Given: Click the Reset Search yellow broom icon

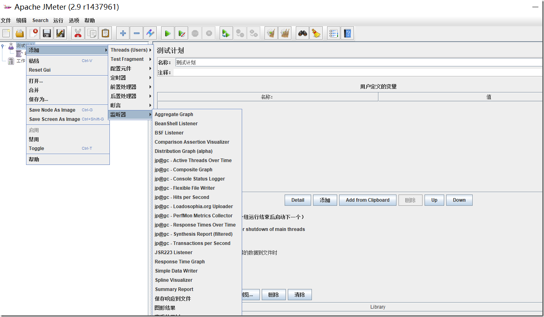Looking at the screenshot, I should [316, 33].
